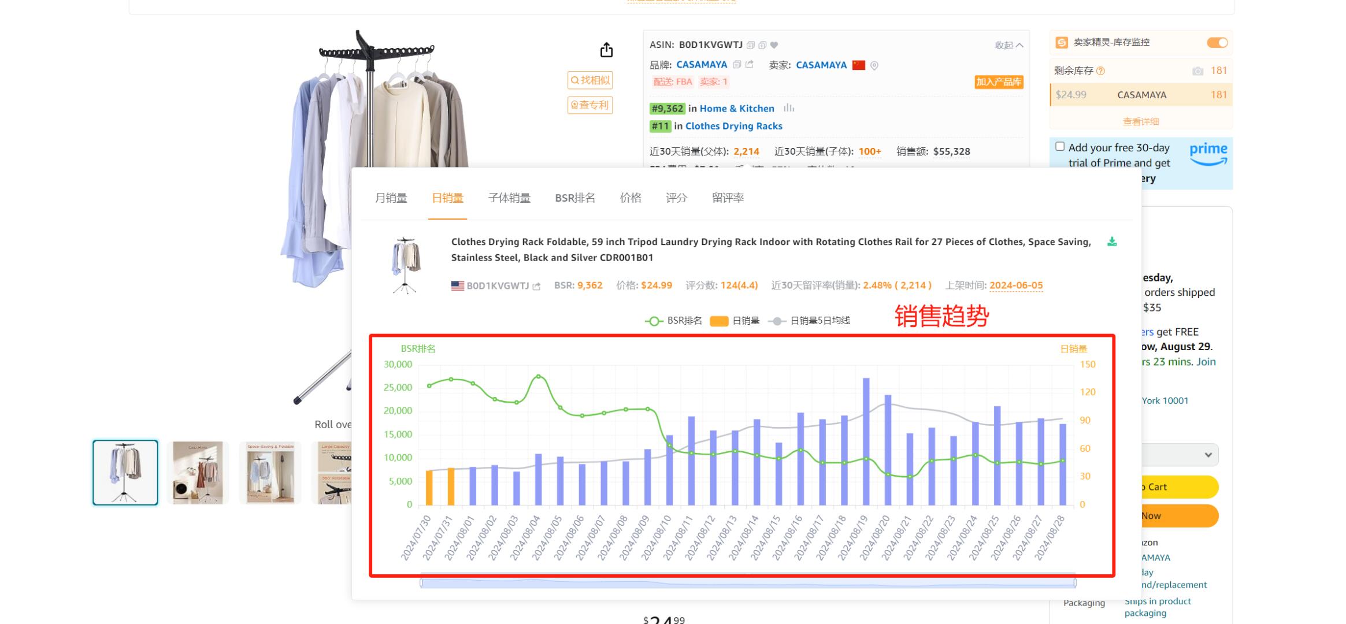Click the 卖家精灵 orange logo icon
Image resolution: width=1346 pixels, height=624 pixels.
point(1062,43)
